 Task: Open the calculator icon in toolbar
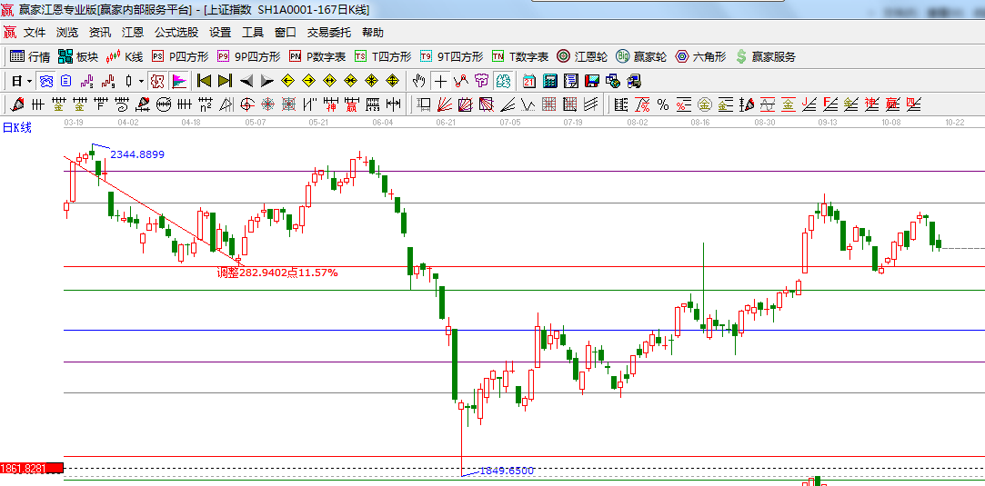[x=549, y=81]
